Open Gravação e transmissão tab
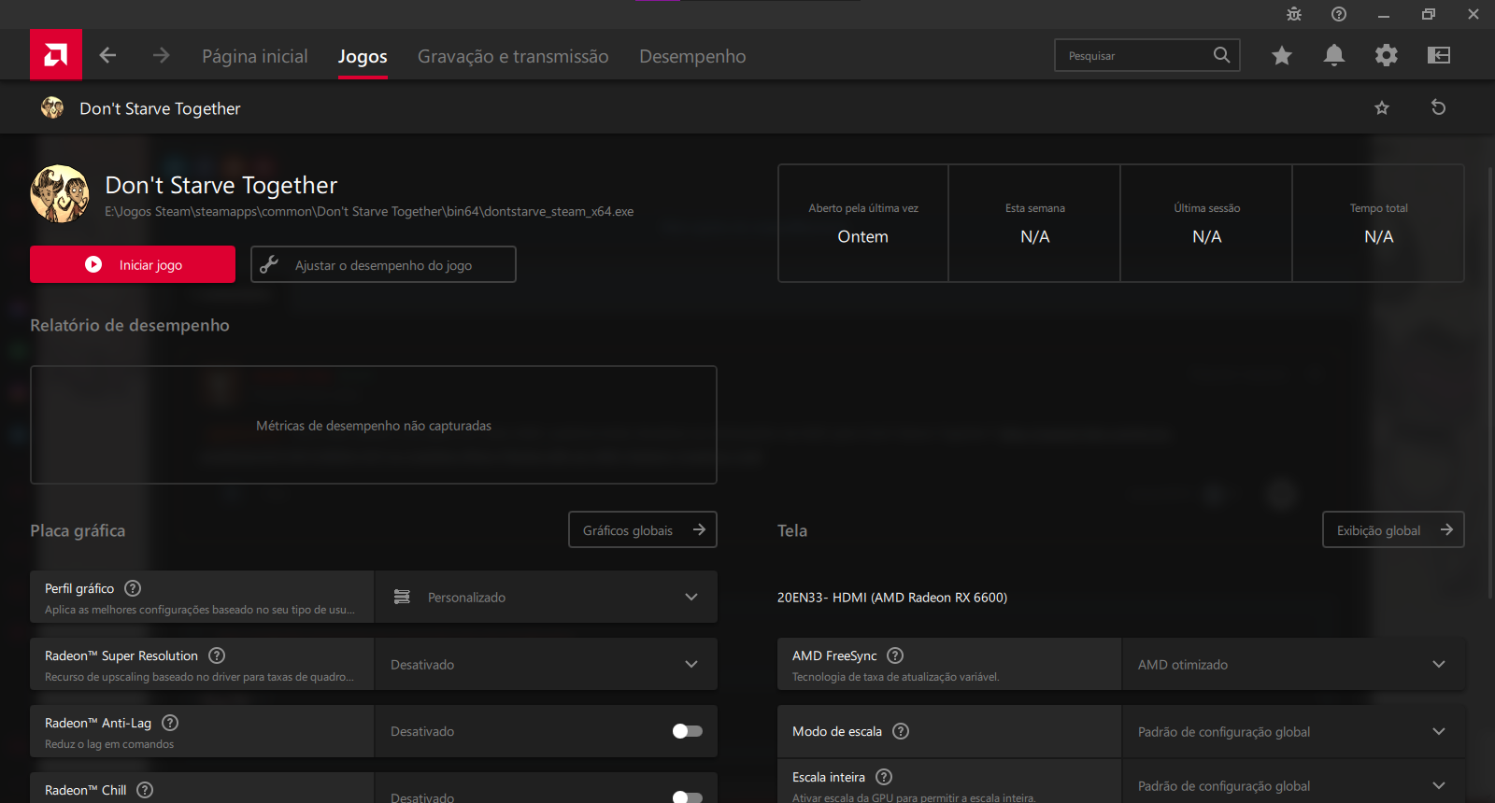 tap(513, 56)
